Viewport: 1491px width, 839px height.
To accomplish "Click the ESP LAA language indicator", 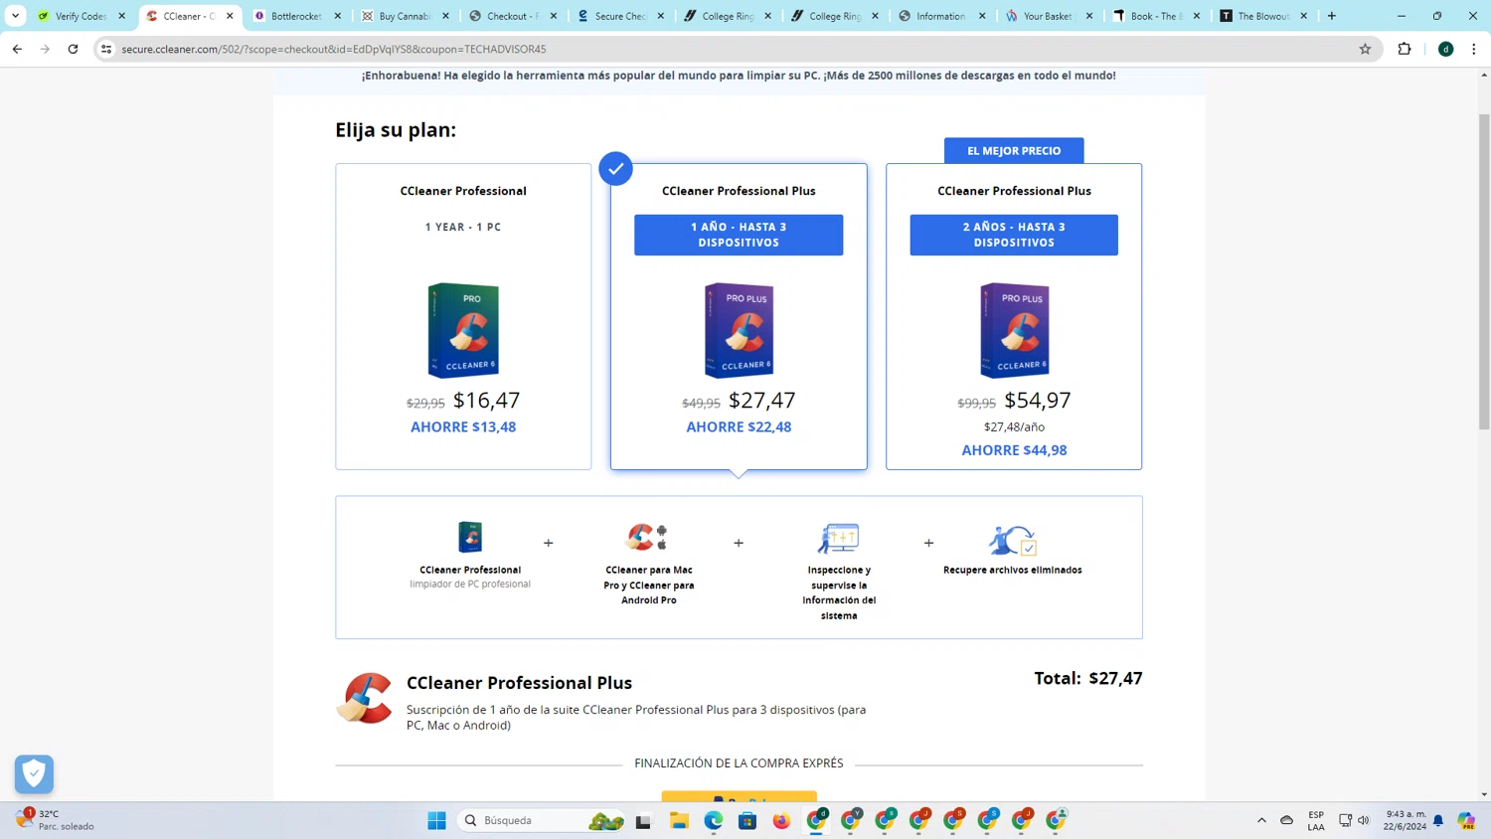I will (x=1316, y=820).
